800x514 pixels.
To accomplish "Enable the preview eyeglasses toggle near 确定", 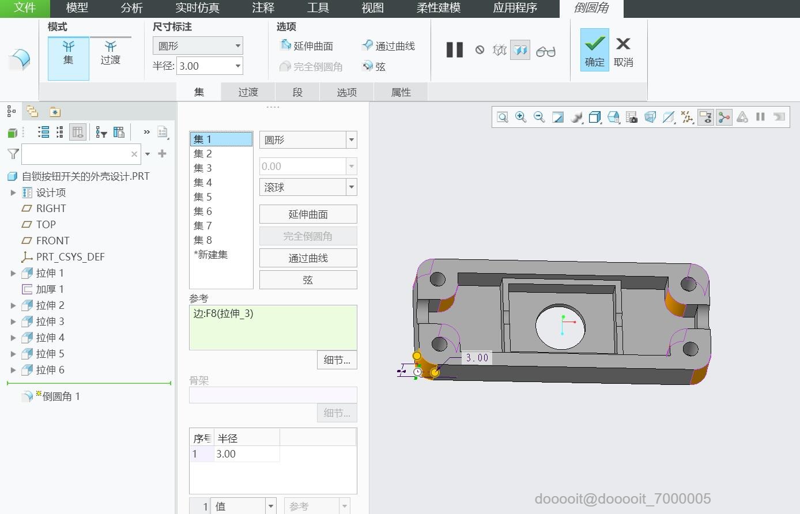I will [545, 50].
